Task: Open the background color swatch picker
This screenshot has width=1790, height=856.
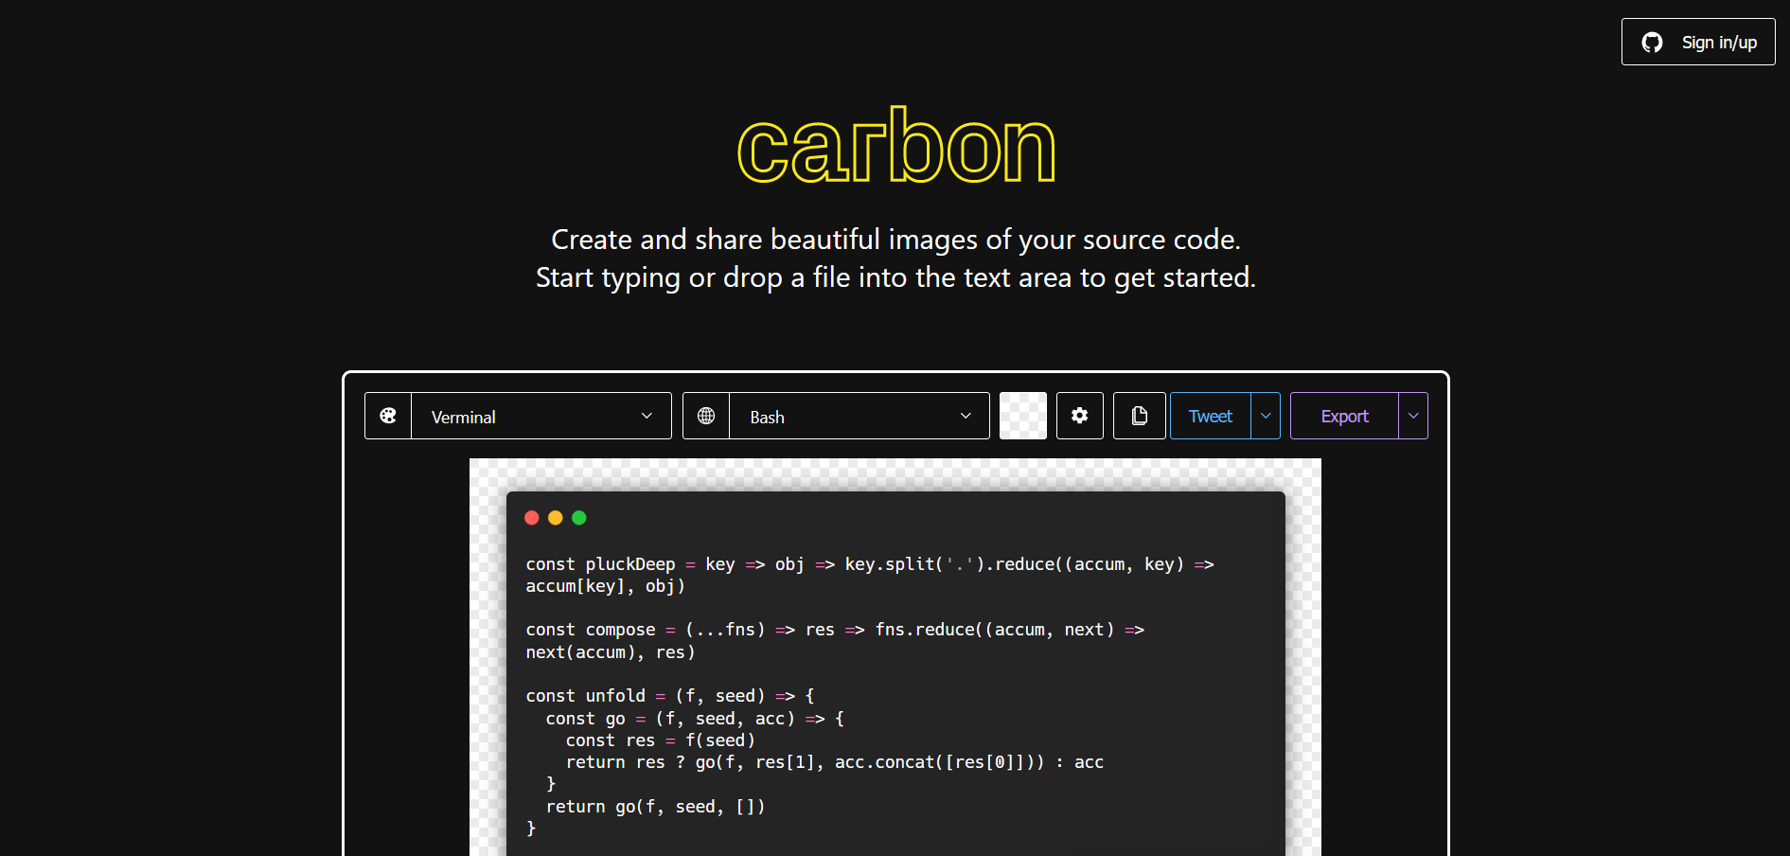Action: coord(1023,416)
